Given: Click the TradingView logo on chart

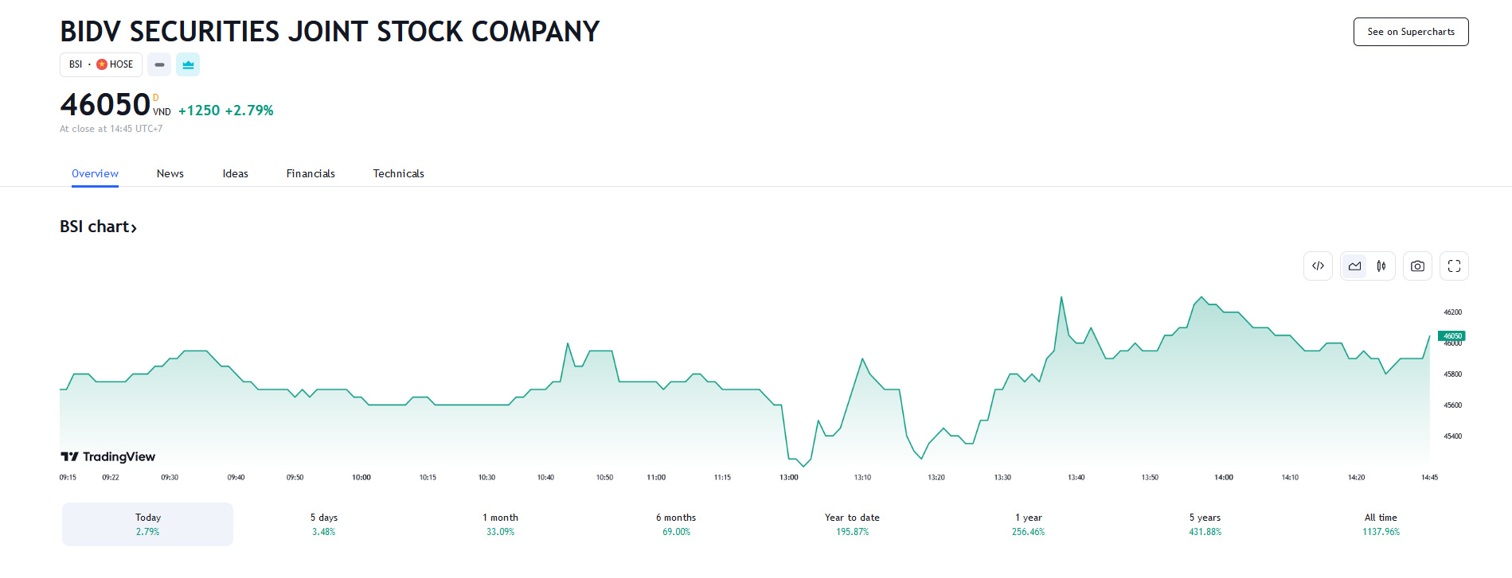Looking at the screenshot, I should 108,456.
